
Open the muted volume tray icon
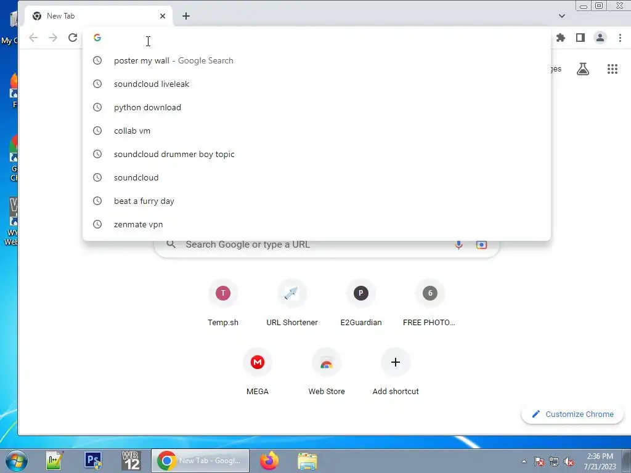[569, 461]
